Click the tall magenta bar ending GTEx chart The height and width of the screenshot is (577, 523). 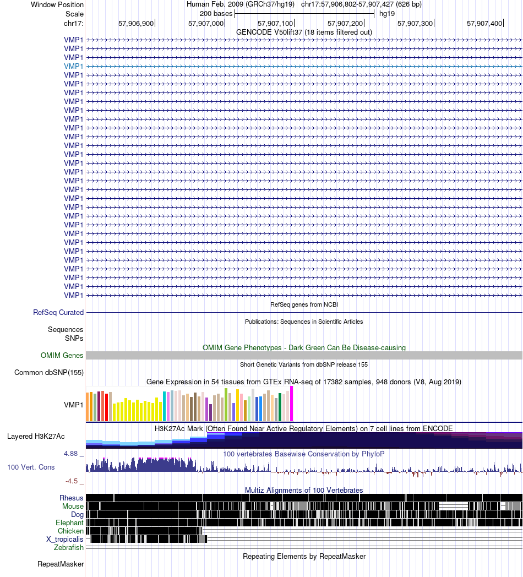(291, 404)
